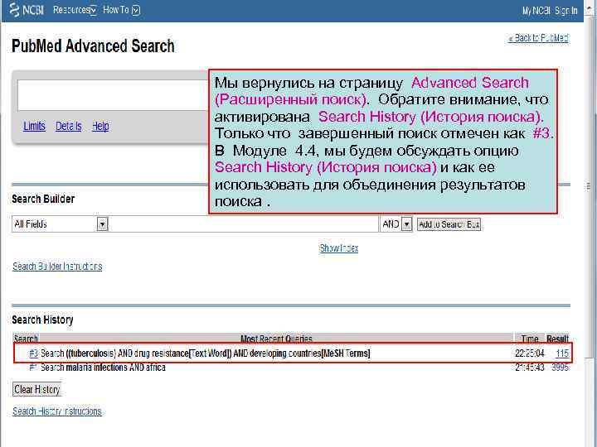The width and height of the screenshot is (597, 447).
Task: Click in the main search query box
Action: (x=113, y=95)
